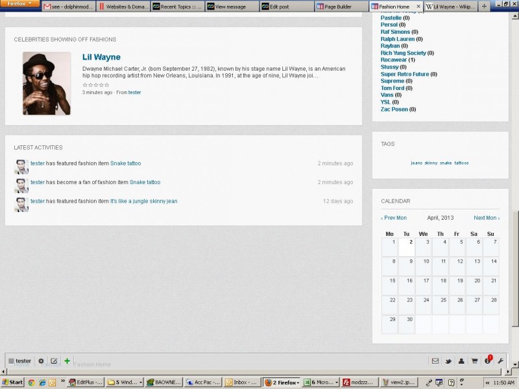Viewport: 519px width, 389px height.
Task: Switch to view2.jpg taskbar window
Action: [398, 383]
